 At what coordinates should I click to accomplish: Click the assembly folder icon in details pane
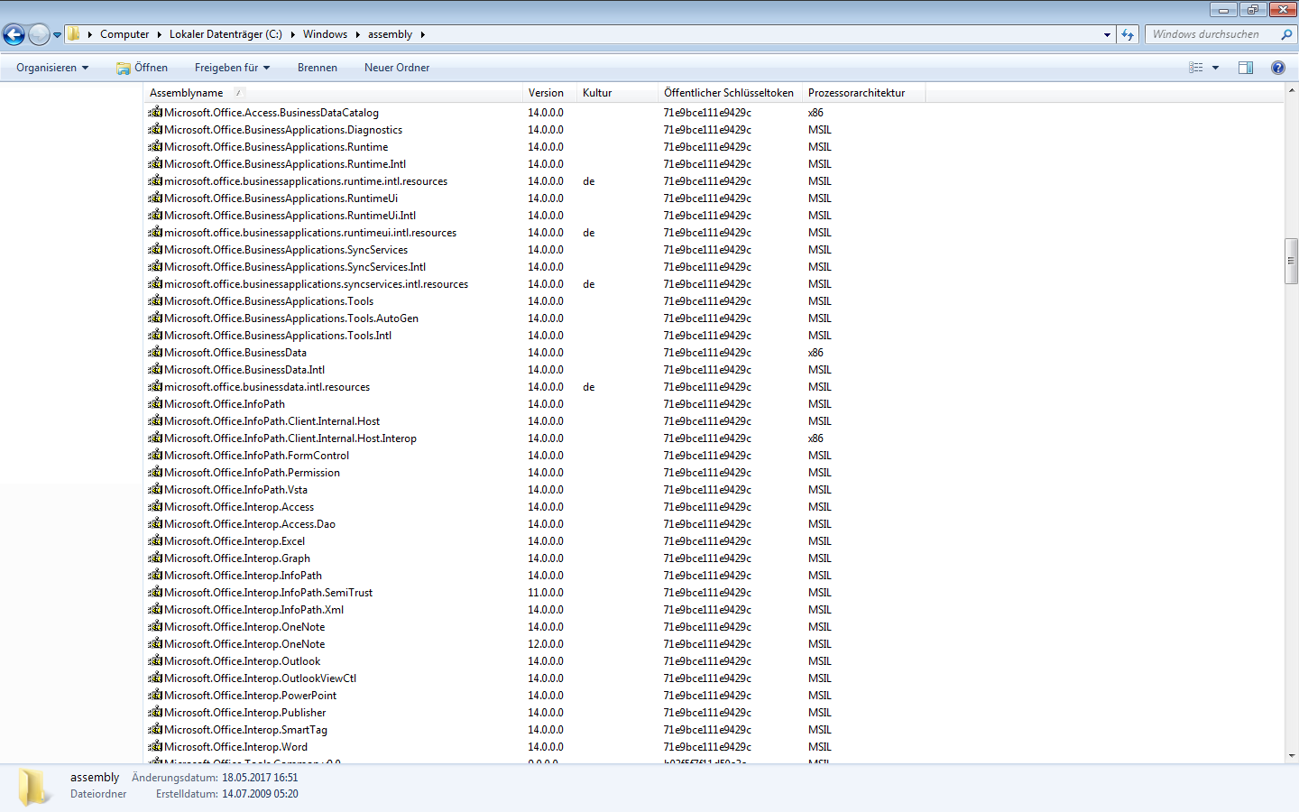point(34,787)
